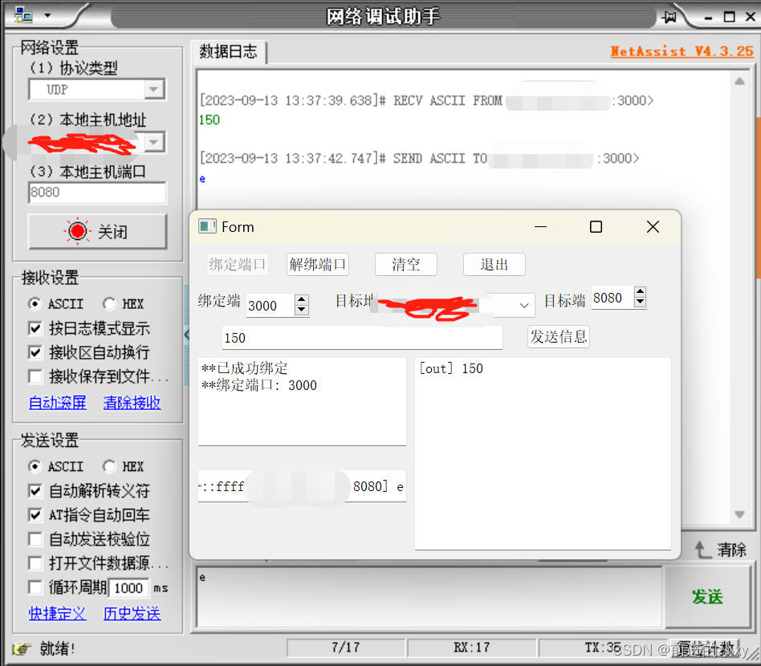
Task: Enable 打开文件数据源 checkbox
Action: point(35,563)
